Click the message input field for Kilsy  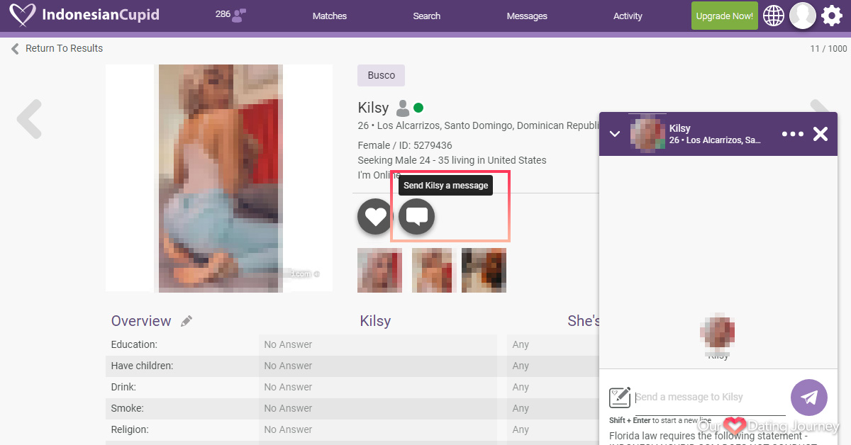(709, 397)
